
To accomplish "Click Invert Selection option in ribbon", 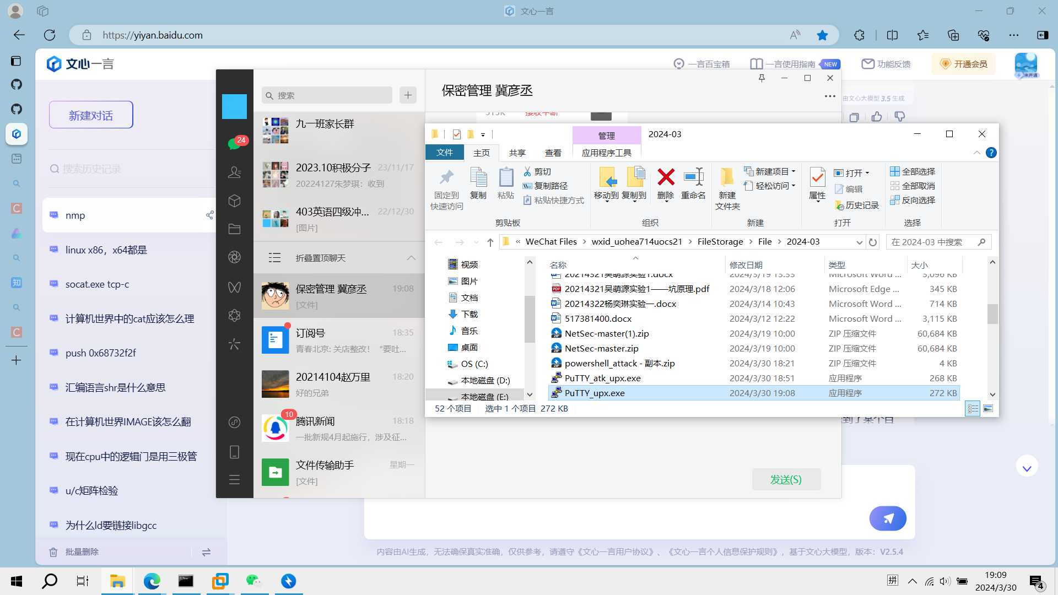I will (x=913, y=200).
